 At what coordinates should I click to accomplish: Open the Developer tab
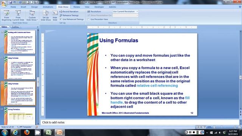[x=99, y=7]
